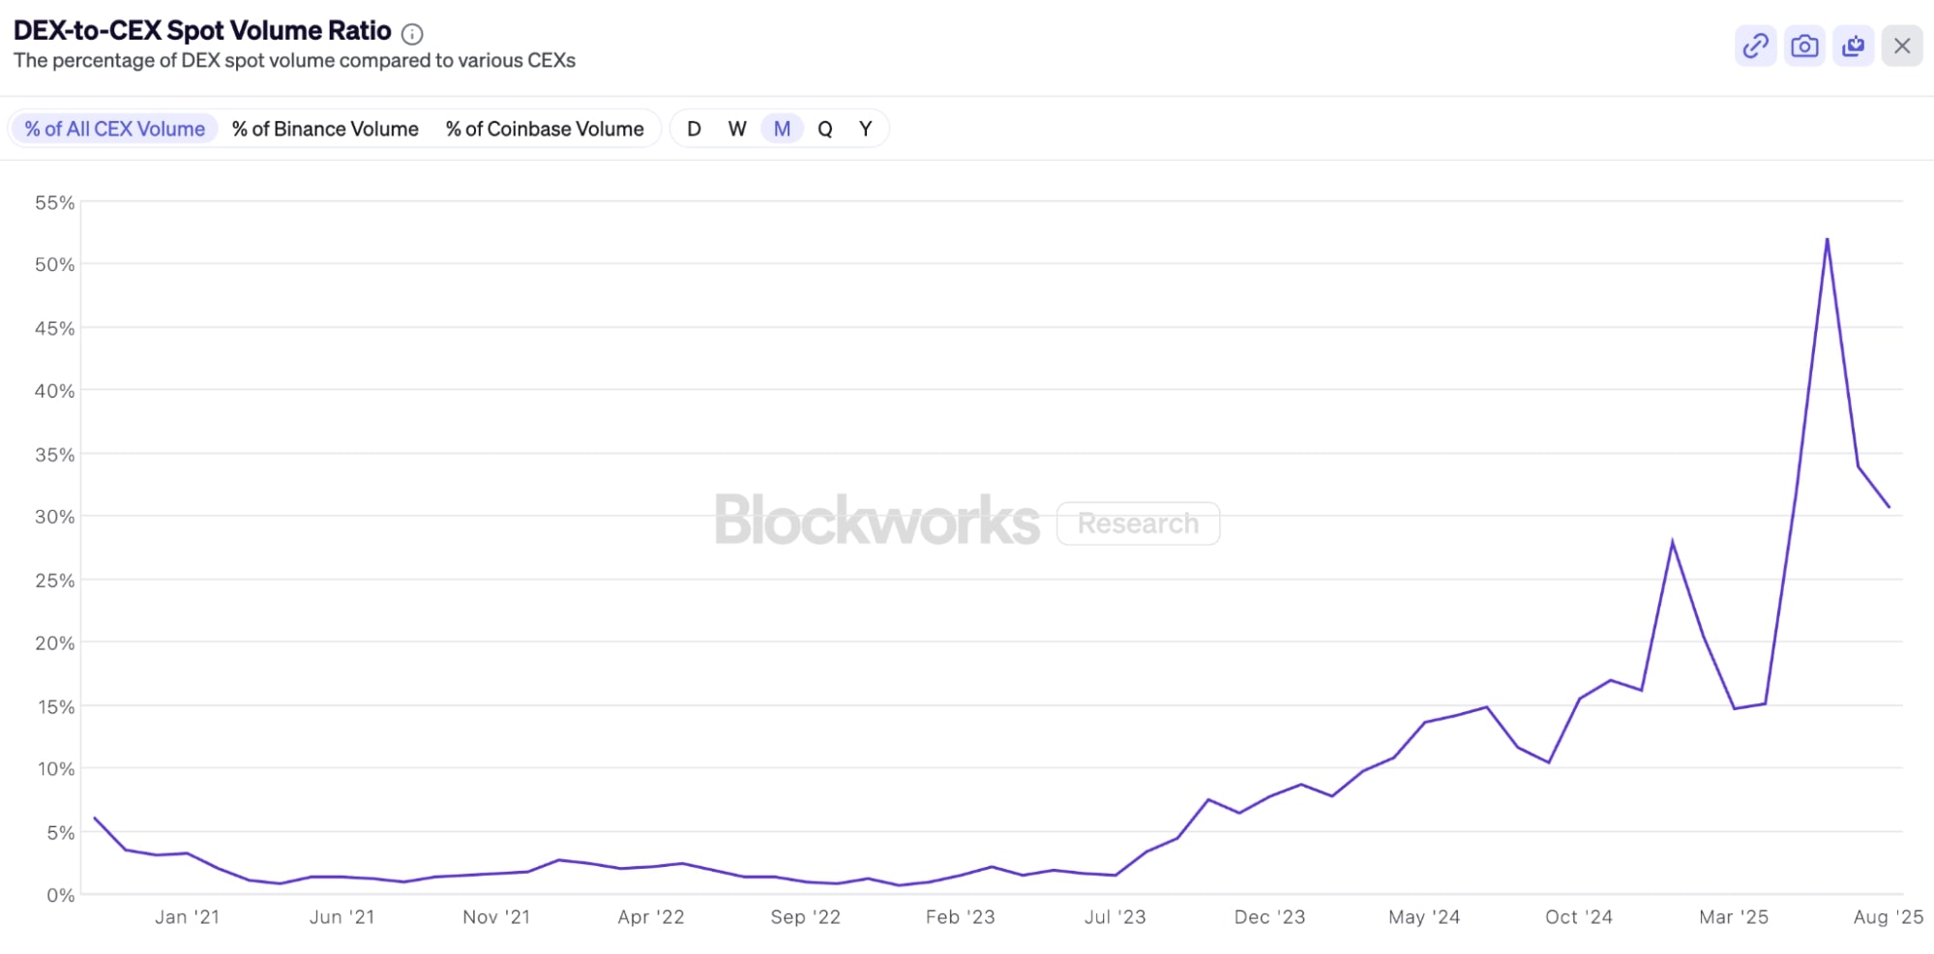Close the chart panel with the X button

1901,45
